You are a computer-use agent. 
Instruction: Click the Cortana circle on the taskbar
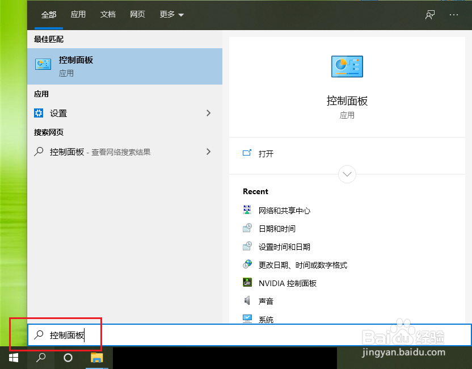pos(68,358)
